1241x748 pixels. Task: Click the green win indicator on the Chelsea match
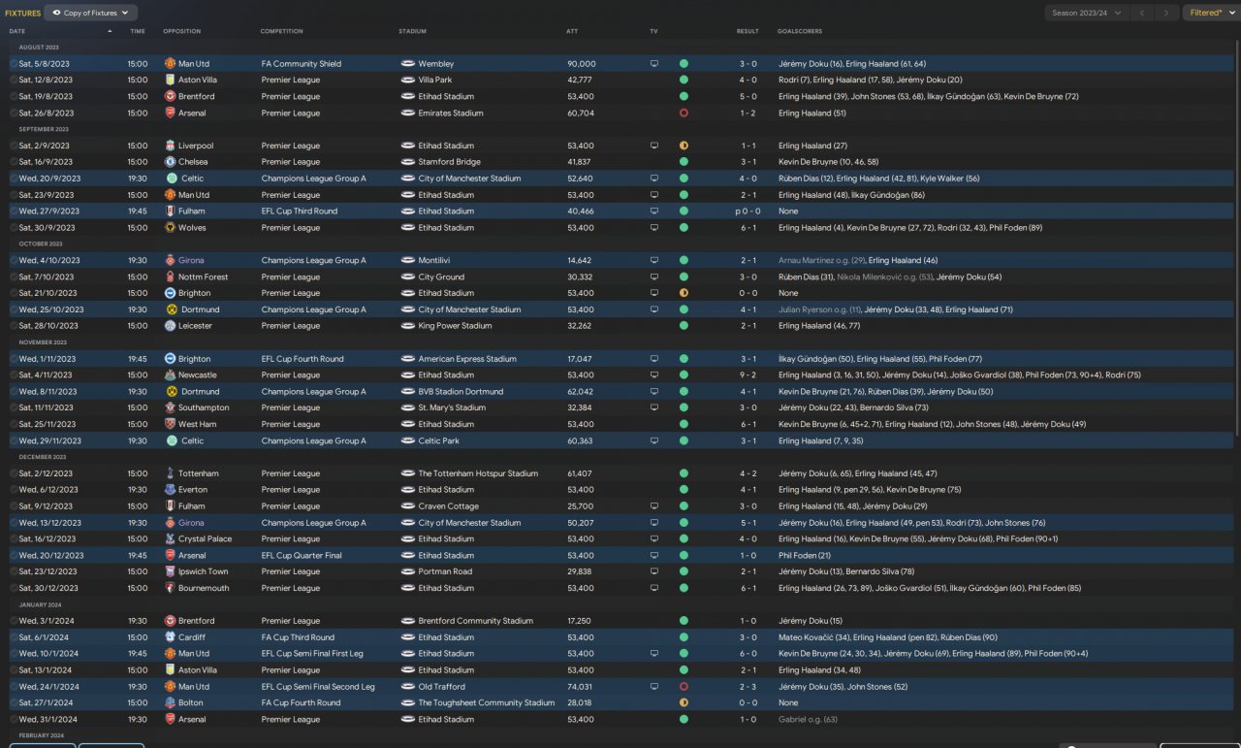coord(684,162)
